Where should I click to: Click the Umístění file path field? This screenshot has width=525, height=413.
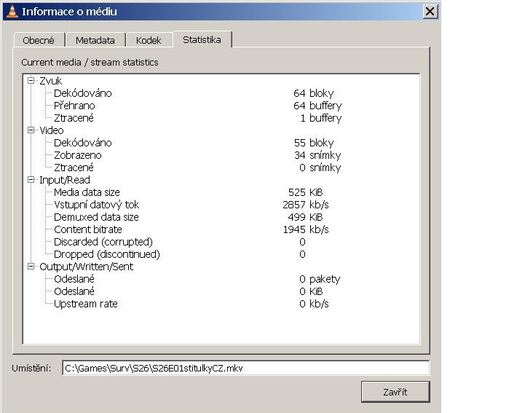(245, 369)
